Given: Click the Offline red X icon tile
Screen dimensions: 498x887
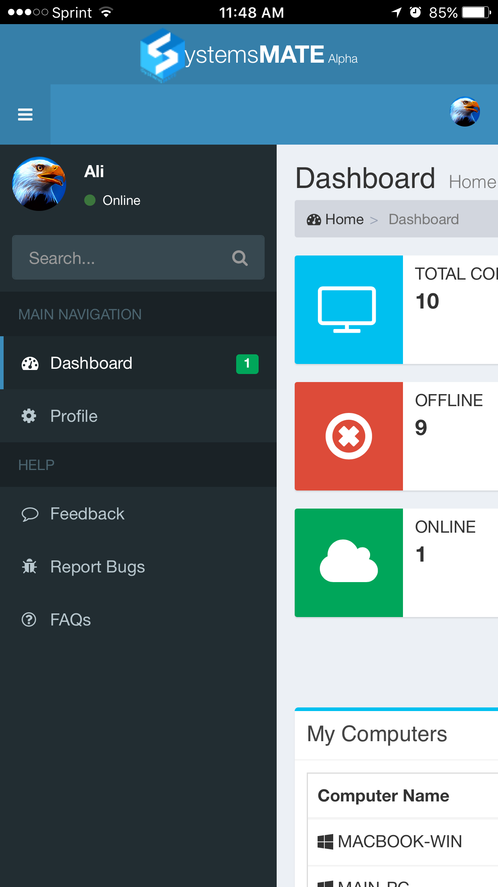Looking at the screenshot, I should point(348,436).
